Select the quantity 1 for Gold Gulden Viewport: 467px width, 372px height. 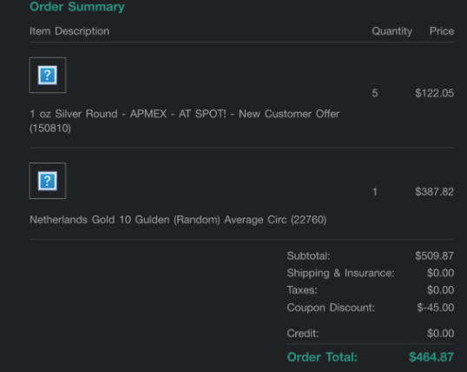coord(375,191)
